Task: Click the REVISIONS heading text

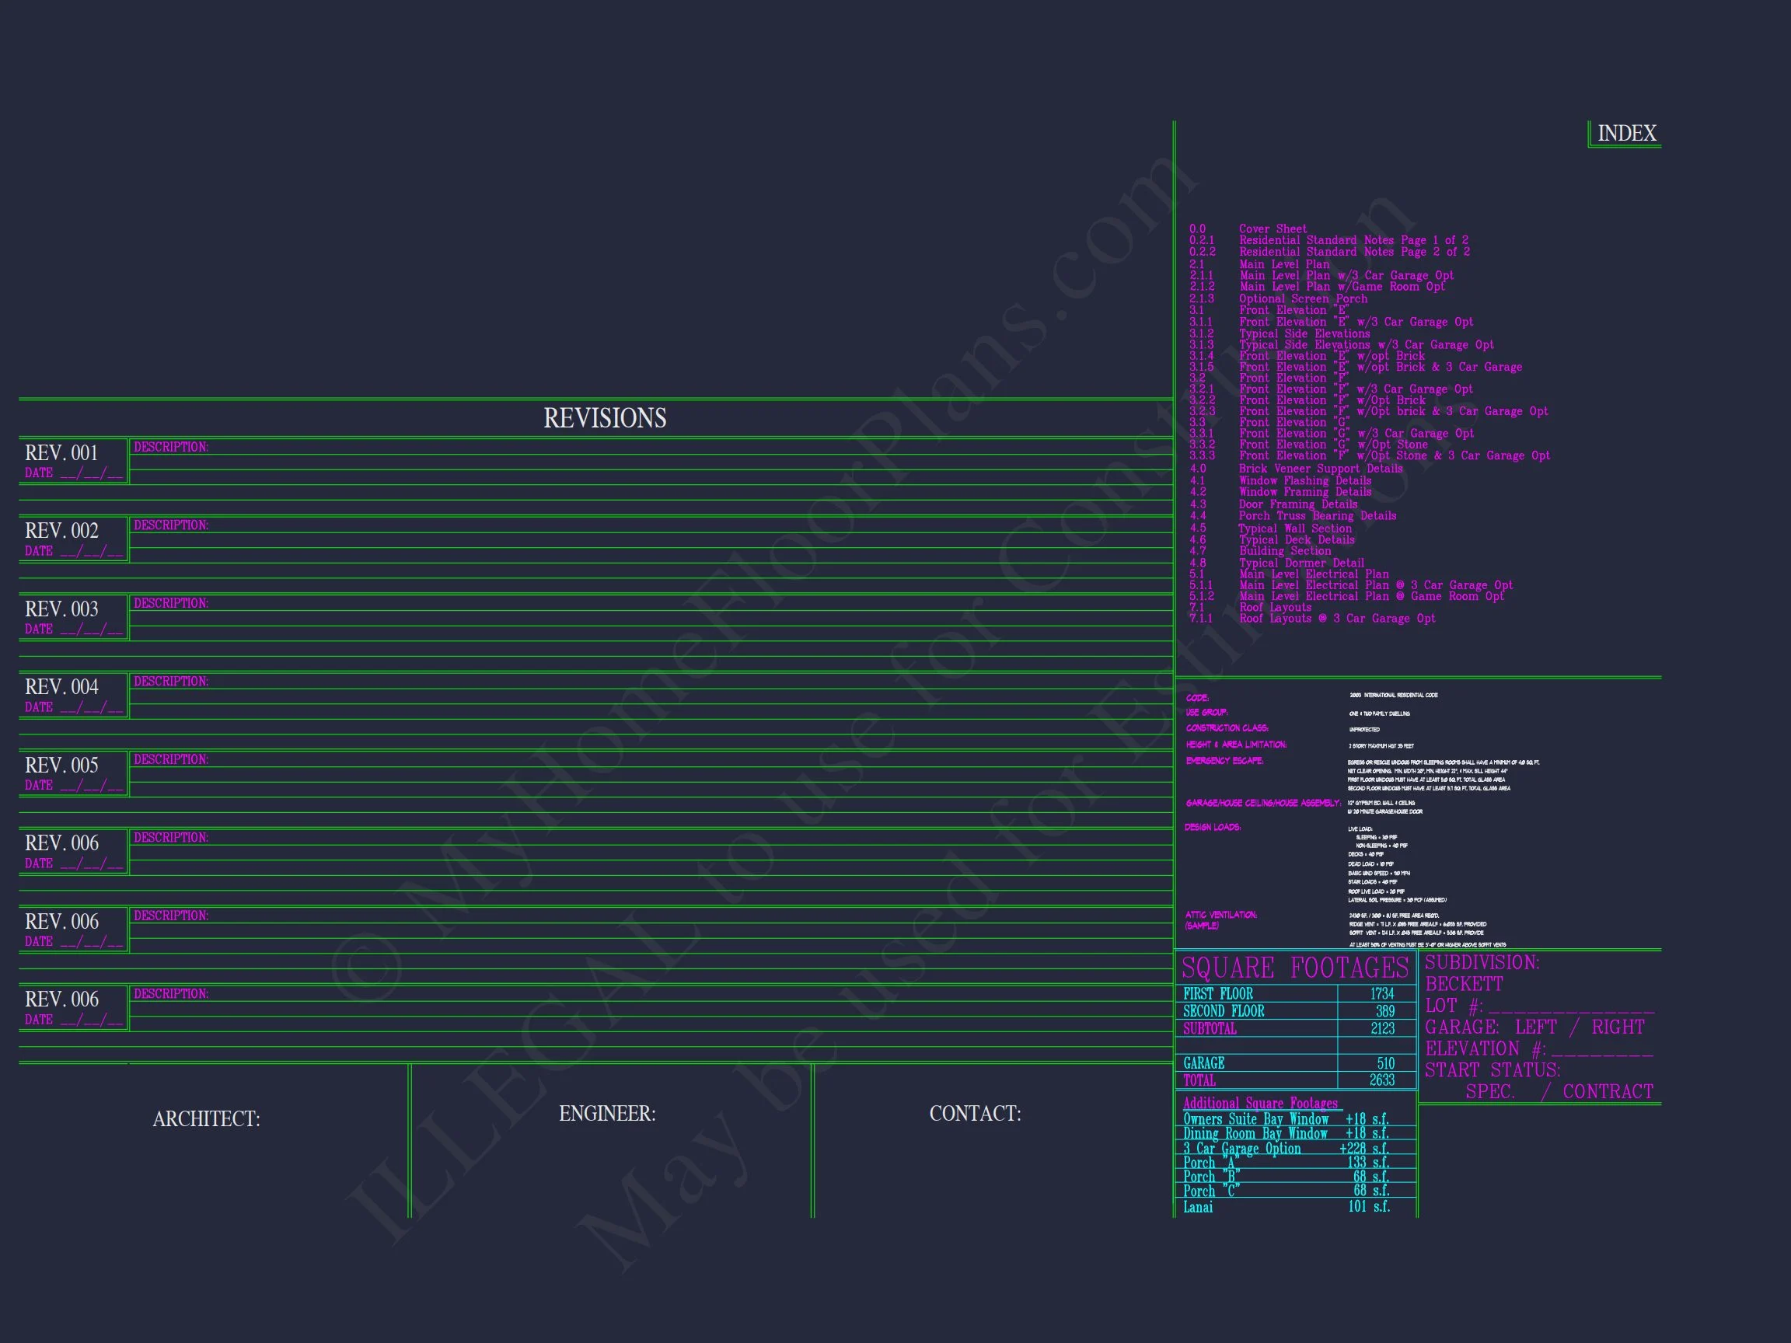Action: [605, 419]
